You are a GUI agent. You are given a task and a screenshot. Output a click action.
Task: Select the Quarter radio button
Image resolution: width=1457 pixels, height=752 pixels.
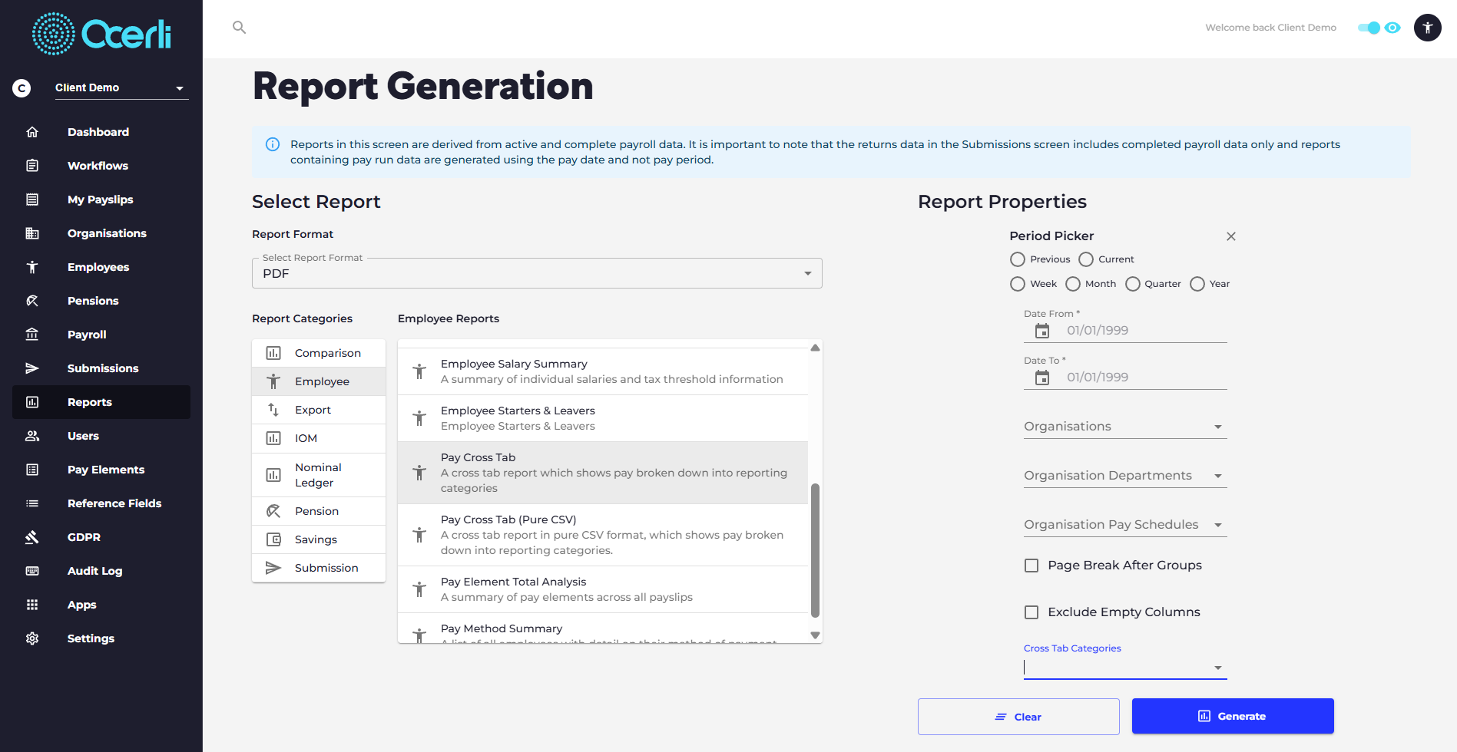1133,284
